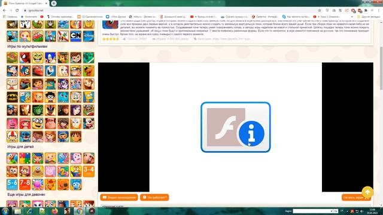The image size is (383, 215).
Task: Reload the page
Action: click(x=17, y=11)
